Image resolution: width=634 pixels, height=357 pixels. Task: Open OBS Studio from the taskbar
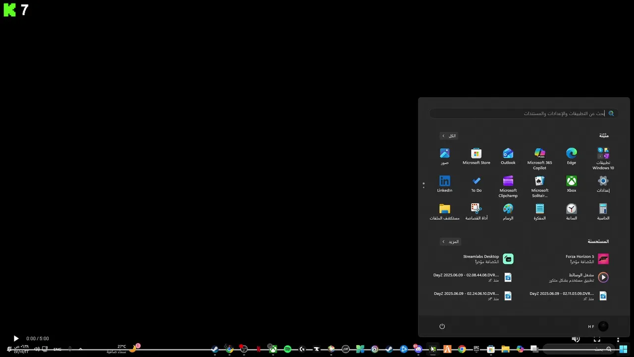point(244,349)
